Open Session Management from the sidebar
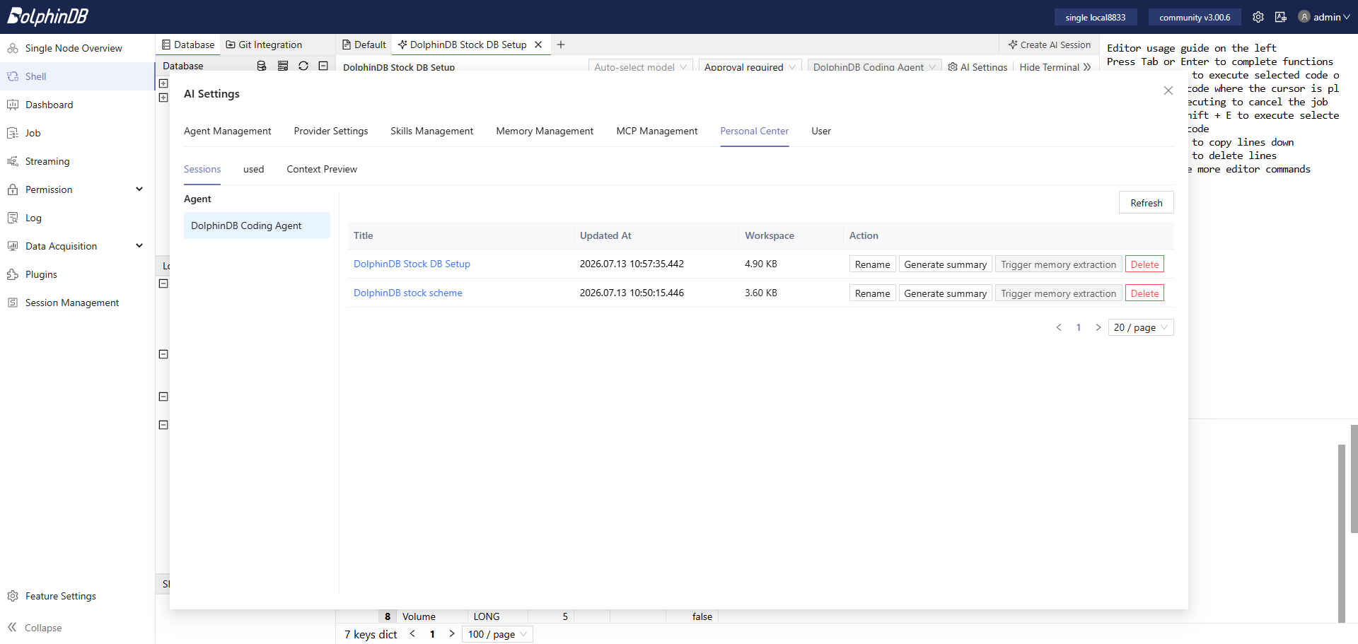This screenshot has height=644, width=1358. point(72,303)
